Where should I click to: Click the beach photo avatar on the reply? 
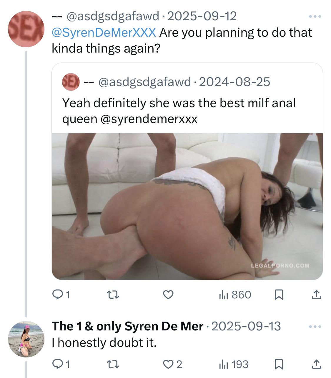26,340
